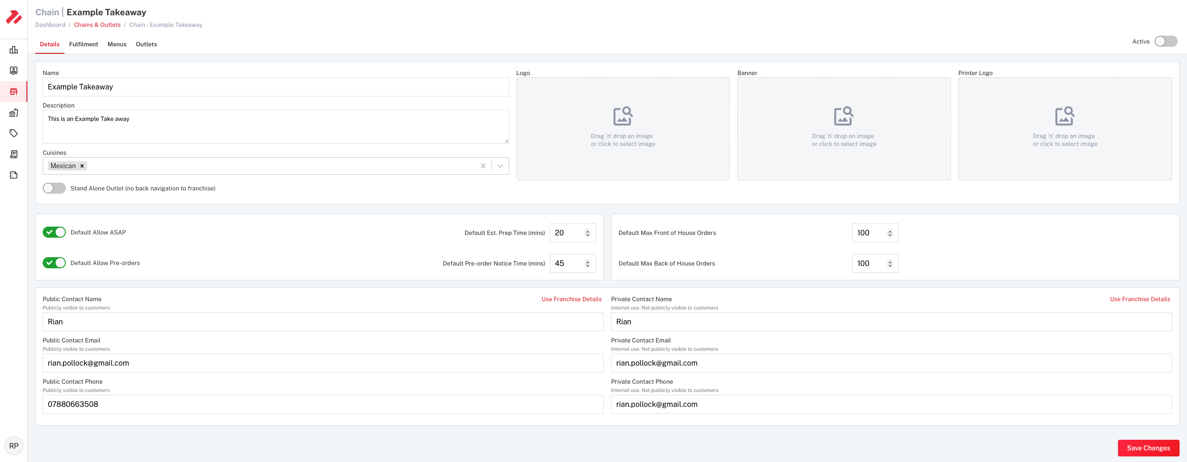Adjust the Max Back of House Orders stepper
The width and height of the screenshot is (1187, 462).
(x=890, y=264)
